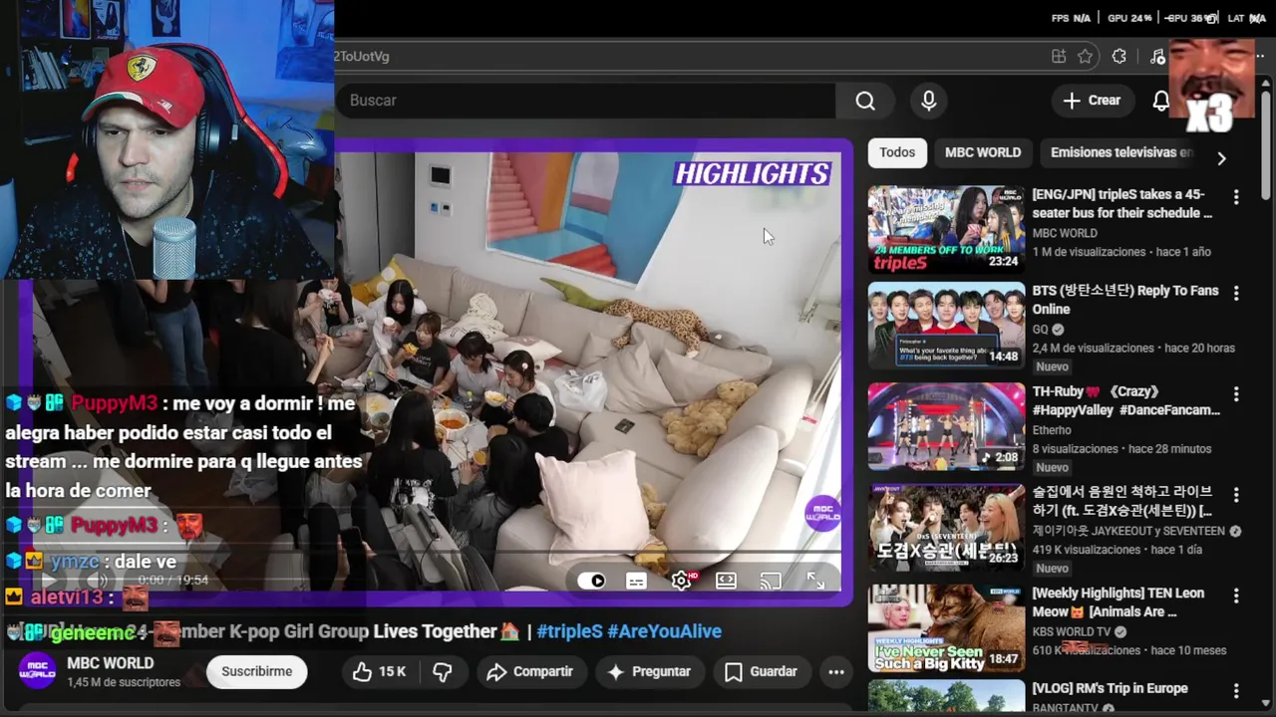Open the title '[VLOG] RM's Trip in Europe'
Viewport: 1276px width, 717px height.
[x=1110, y=688]
